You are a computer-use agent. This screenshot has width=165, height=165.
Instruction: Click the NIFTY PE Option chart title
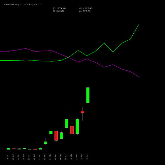coord(23,5)
